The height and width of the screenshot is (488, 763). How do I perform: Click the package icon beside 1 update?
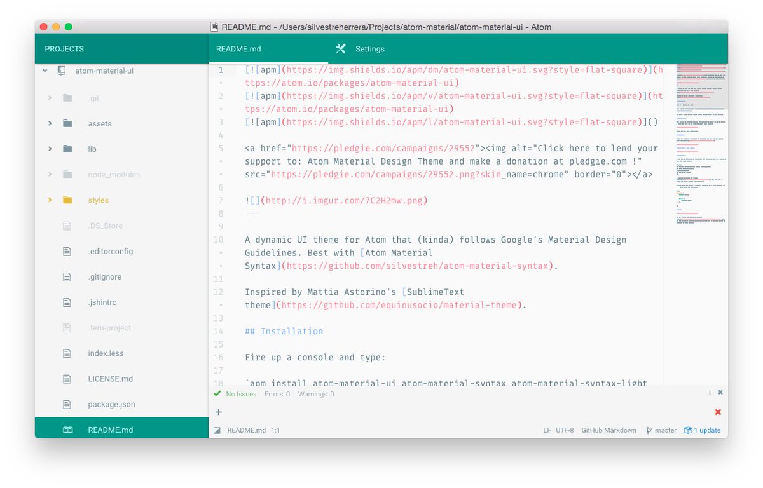point(687,430)
